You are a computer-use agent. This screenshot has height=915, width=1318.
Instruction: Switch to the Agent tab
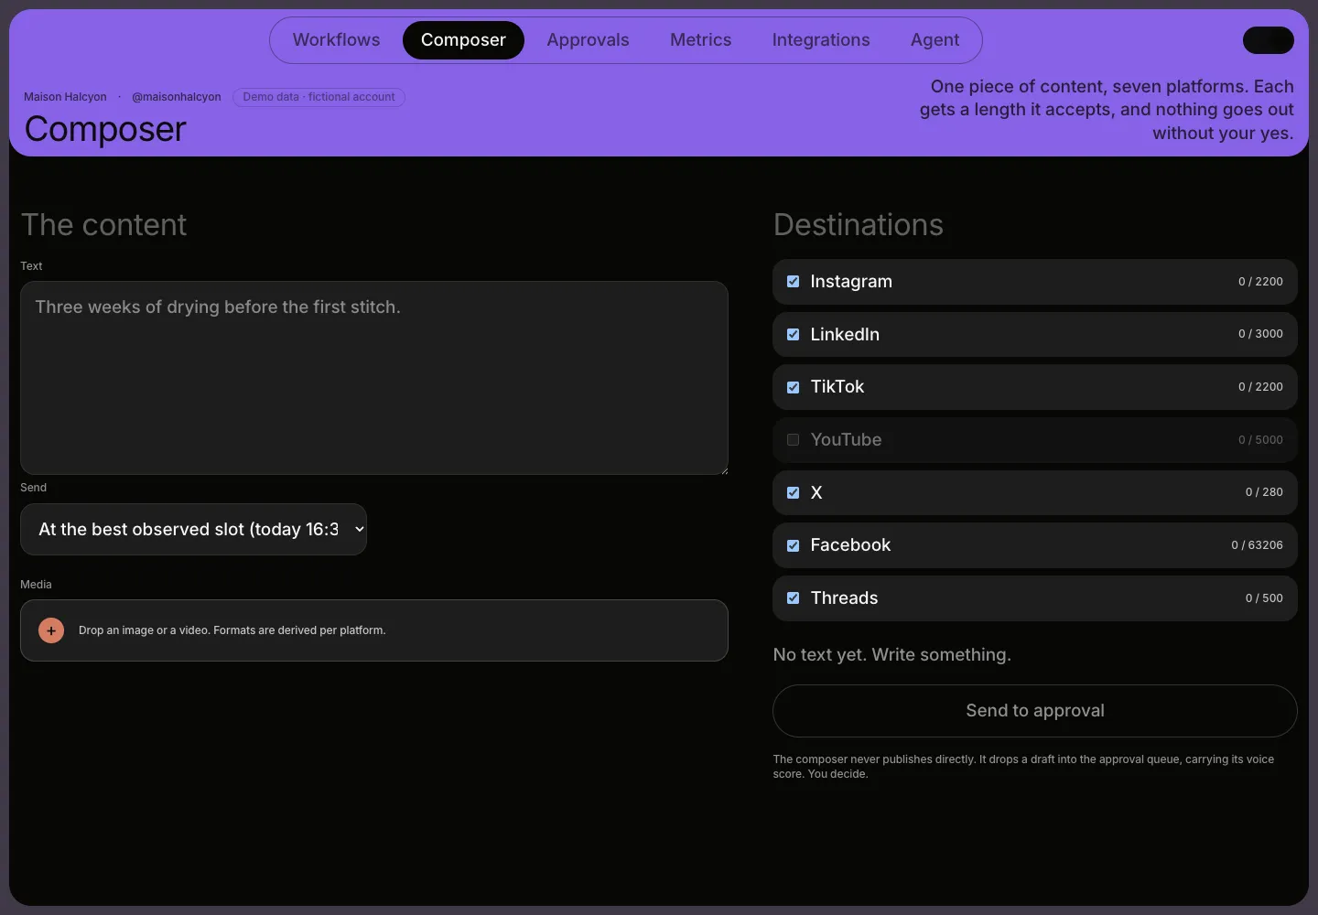(934, 40)
